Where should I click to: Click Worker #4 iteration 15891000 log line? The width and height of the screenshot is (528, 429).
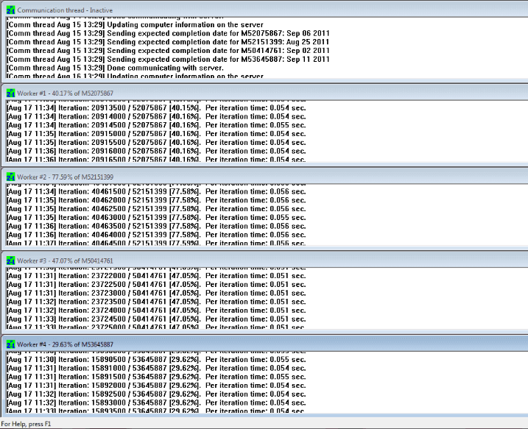[x=156, y=368]
